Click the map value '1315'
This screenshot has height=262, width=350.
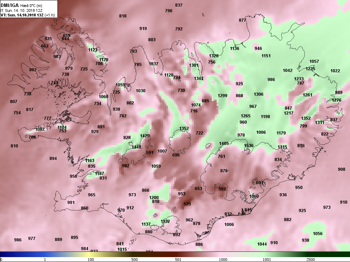(282, 147)
